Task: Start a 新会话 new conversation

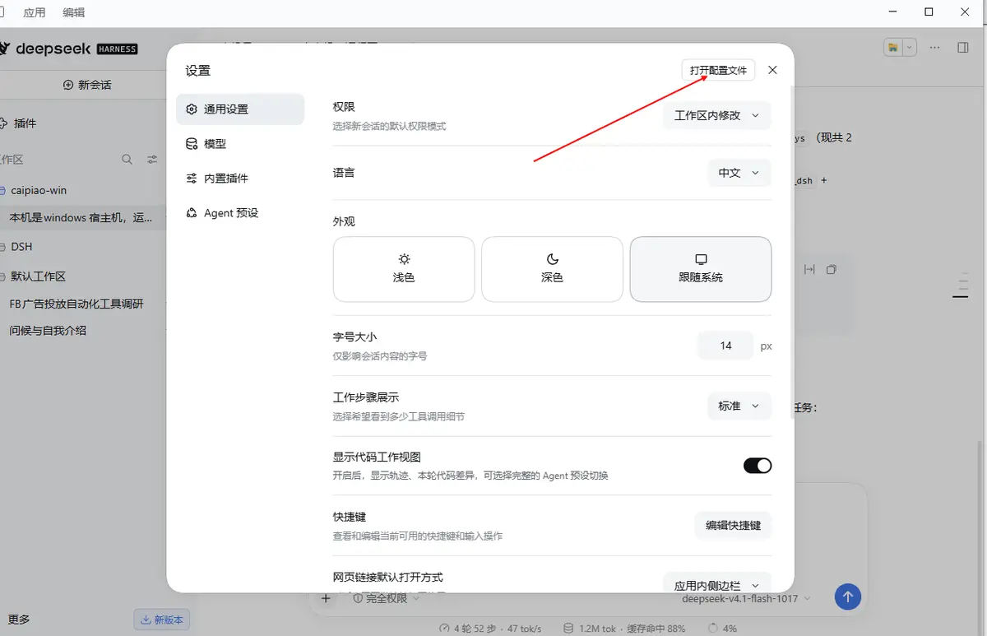Action: pos(87,85)
